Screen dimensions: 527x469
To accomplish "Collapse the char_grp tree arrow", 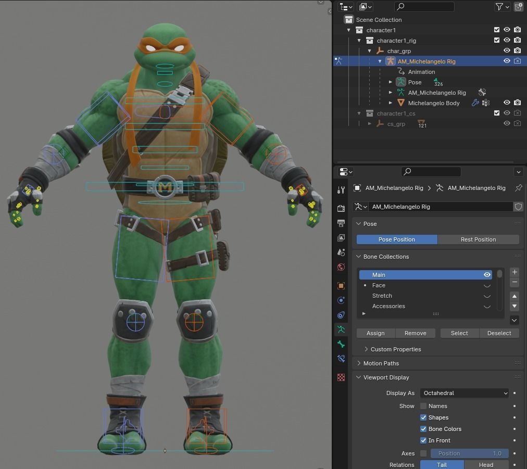I will coord(370,50).
